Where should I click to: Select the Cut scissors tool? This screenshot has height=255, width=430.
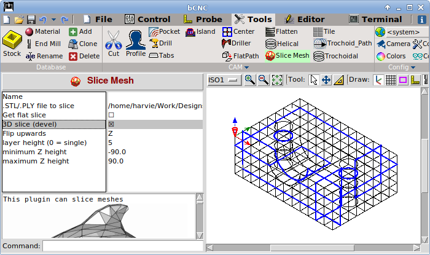pyautogui.click(x=114, y=44)
